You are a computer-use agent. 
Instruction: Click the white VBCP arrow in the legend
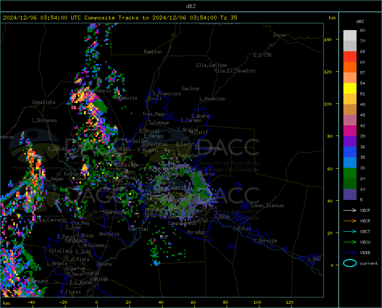(x=350, y=210)
